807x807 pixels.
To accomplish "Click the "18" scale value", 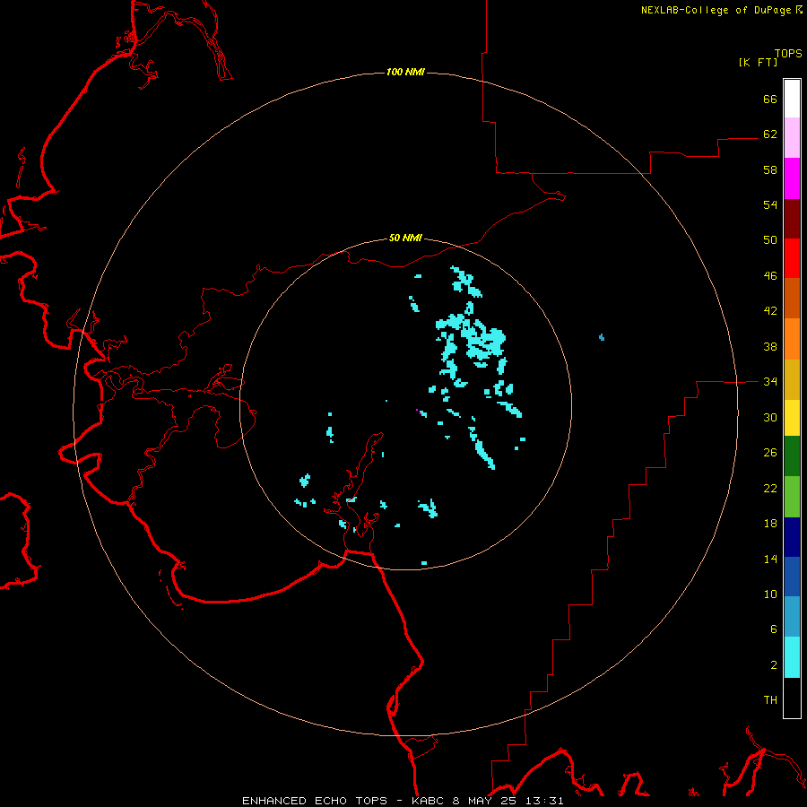I will [x=770, y=524].
